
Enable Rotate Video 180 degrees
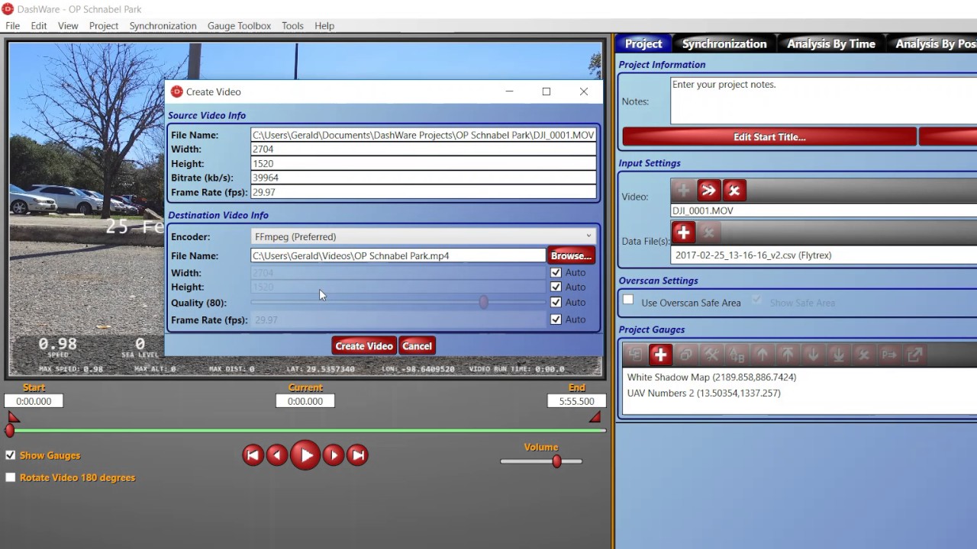[x=10, y=477]
